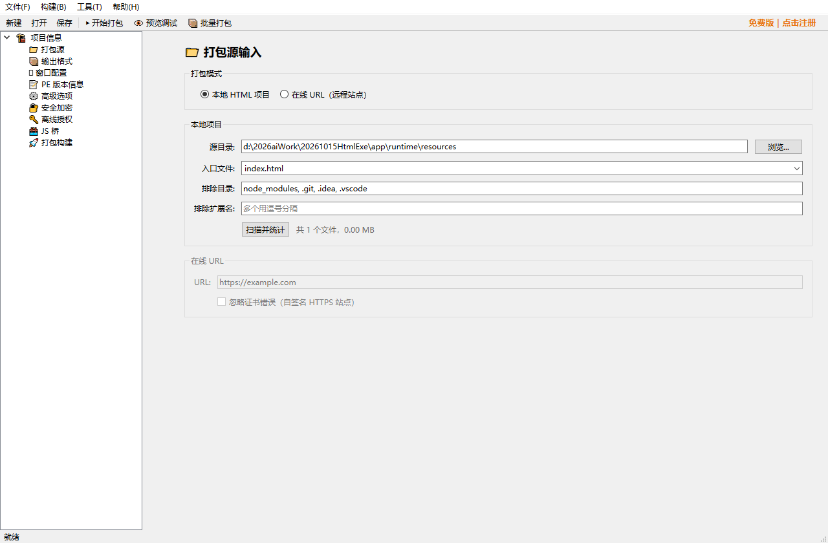This screenshot has width=828, height=543.
Task: Click the 排除扩展名 input field
Action: pyautogui.click(x=522, y=209)
